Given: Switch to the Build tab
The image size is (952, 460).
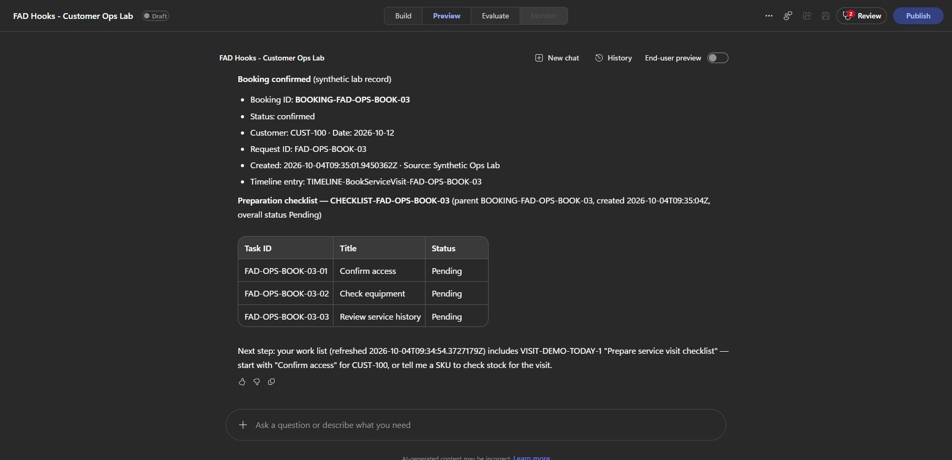Looking at the screenshot, I should coord(403,16).
